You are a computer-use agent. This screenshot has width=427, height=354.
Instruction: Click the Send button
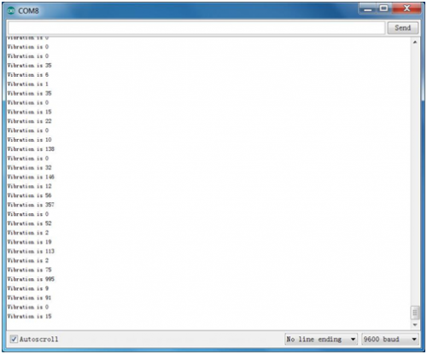402,28
